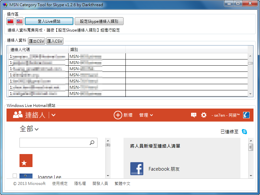The image size is (260, 195).
Task: Click the 登入Live網站 button
Action: pos(49,21)
